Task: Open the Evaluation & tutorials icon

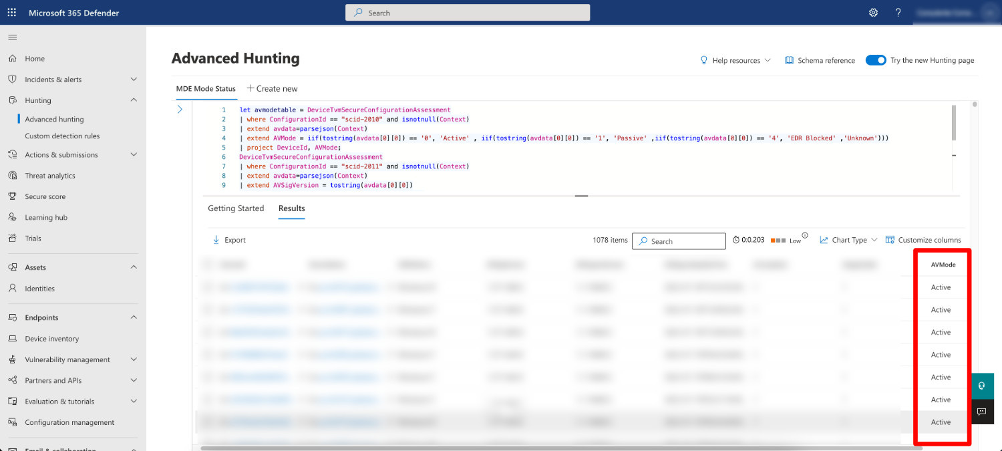Action: coord(12,402)
